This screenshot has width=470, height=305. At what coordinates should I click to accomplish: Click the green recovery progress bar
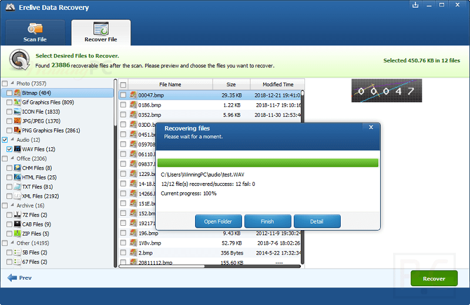point(268,163)
